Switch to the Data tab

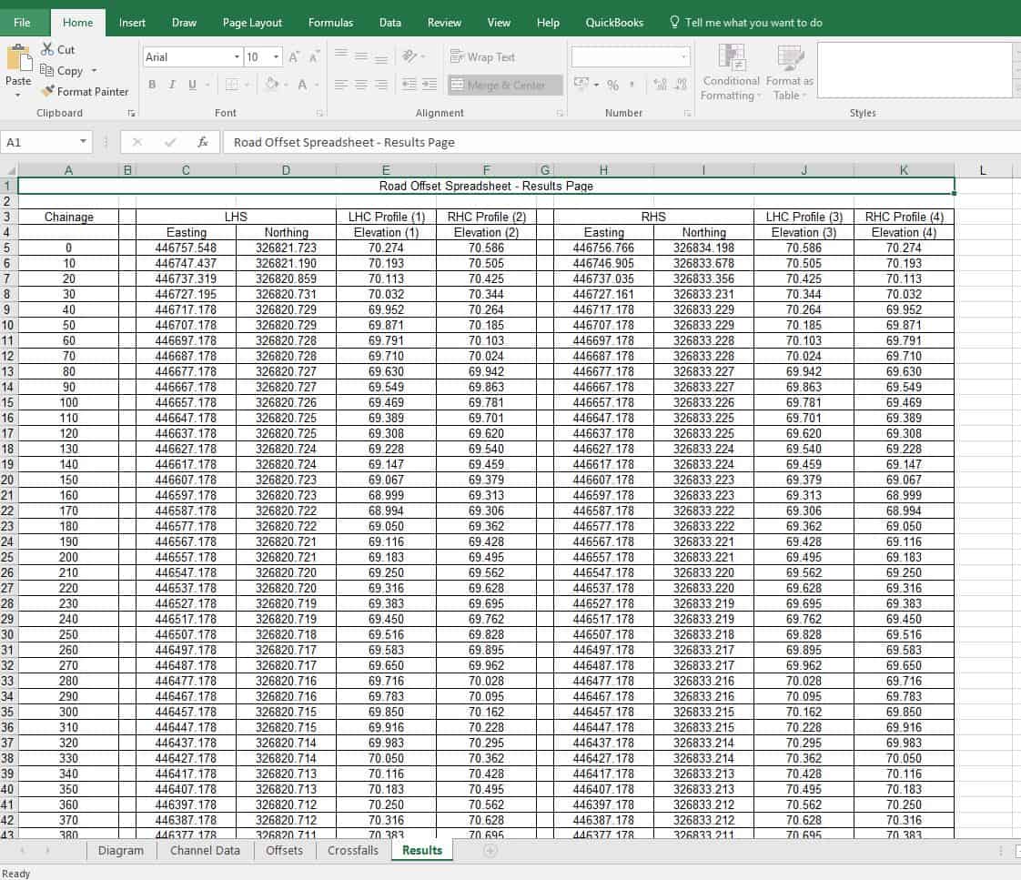(390, 22)
